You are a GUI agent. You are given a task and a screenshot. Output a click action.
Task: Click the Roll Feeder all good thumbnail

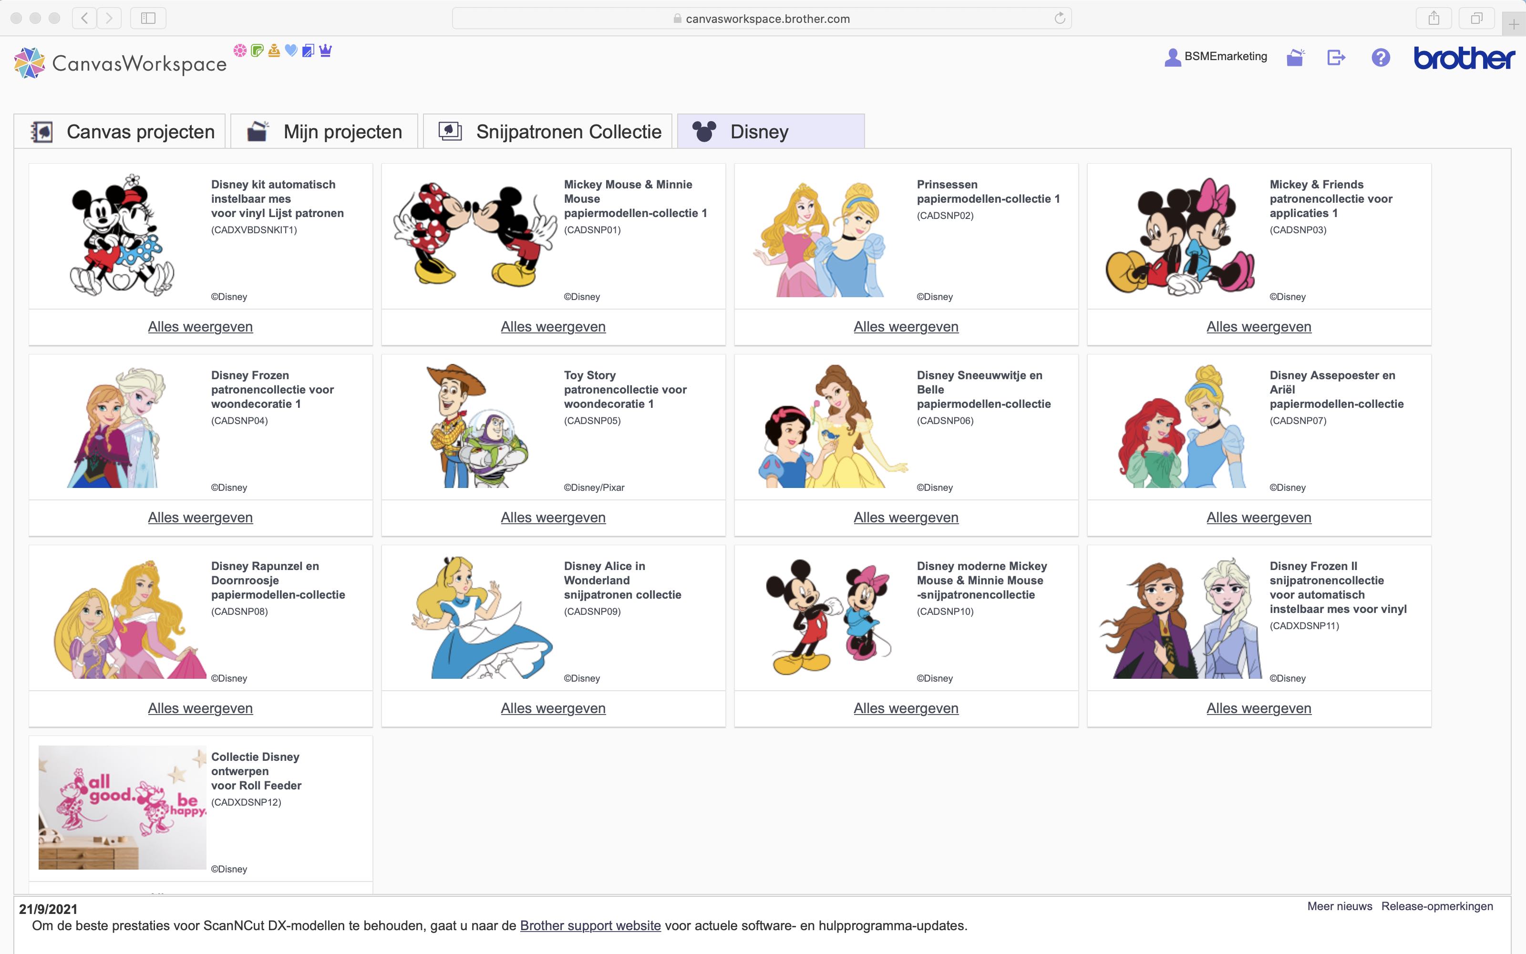(x=123, y=807)
